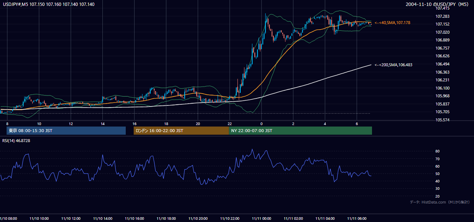Click price axis label 105.574
This screenshot has height=222, width=474.
[443, 120]
